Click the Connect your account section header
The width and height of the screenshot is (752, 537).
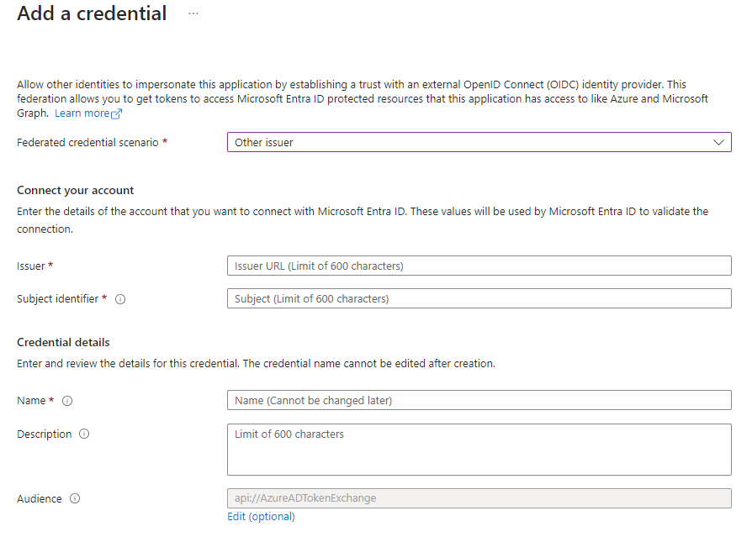[x=75, y=190]
